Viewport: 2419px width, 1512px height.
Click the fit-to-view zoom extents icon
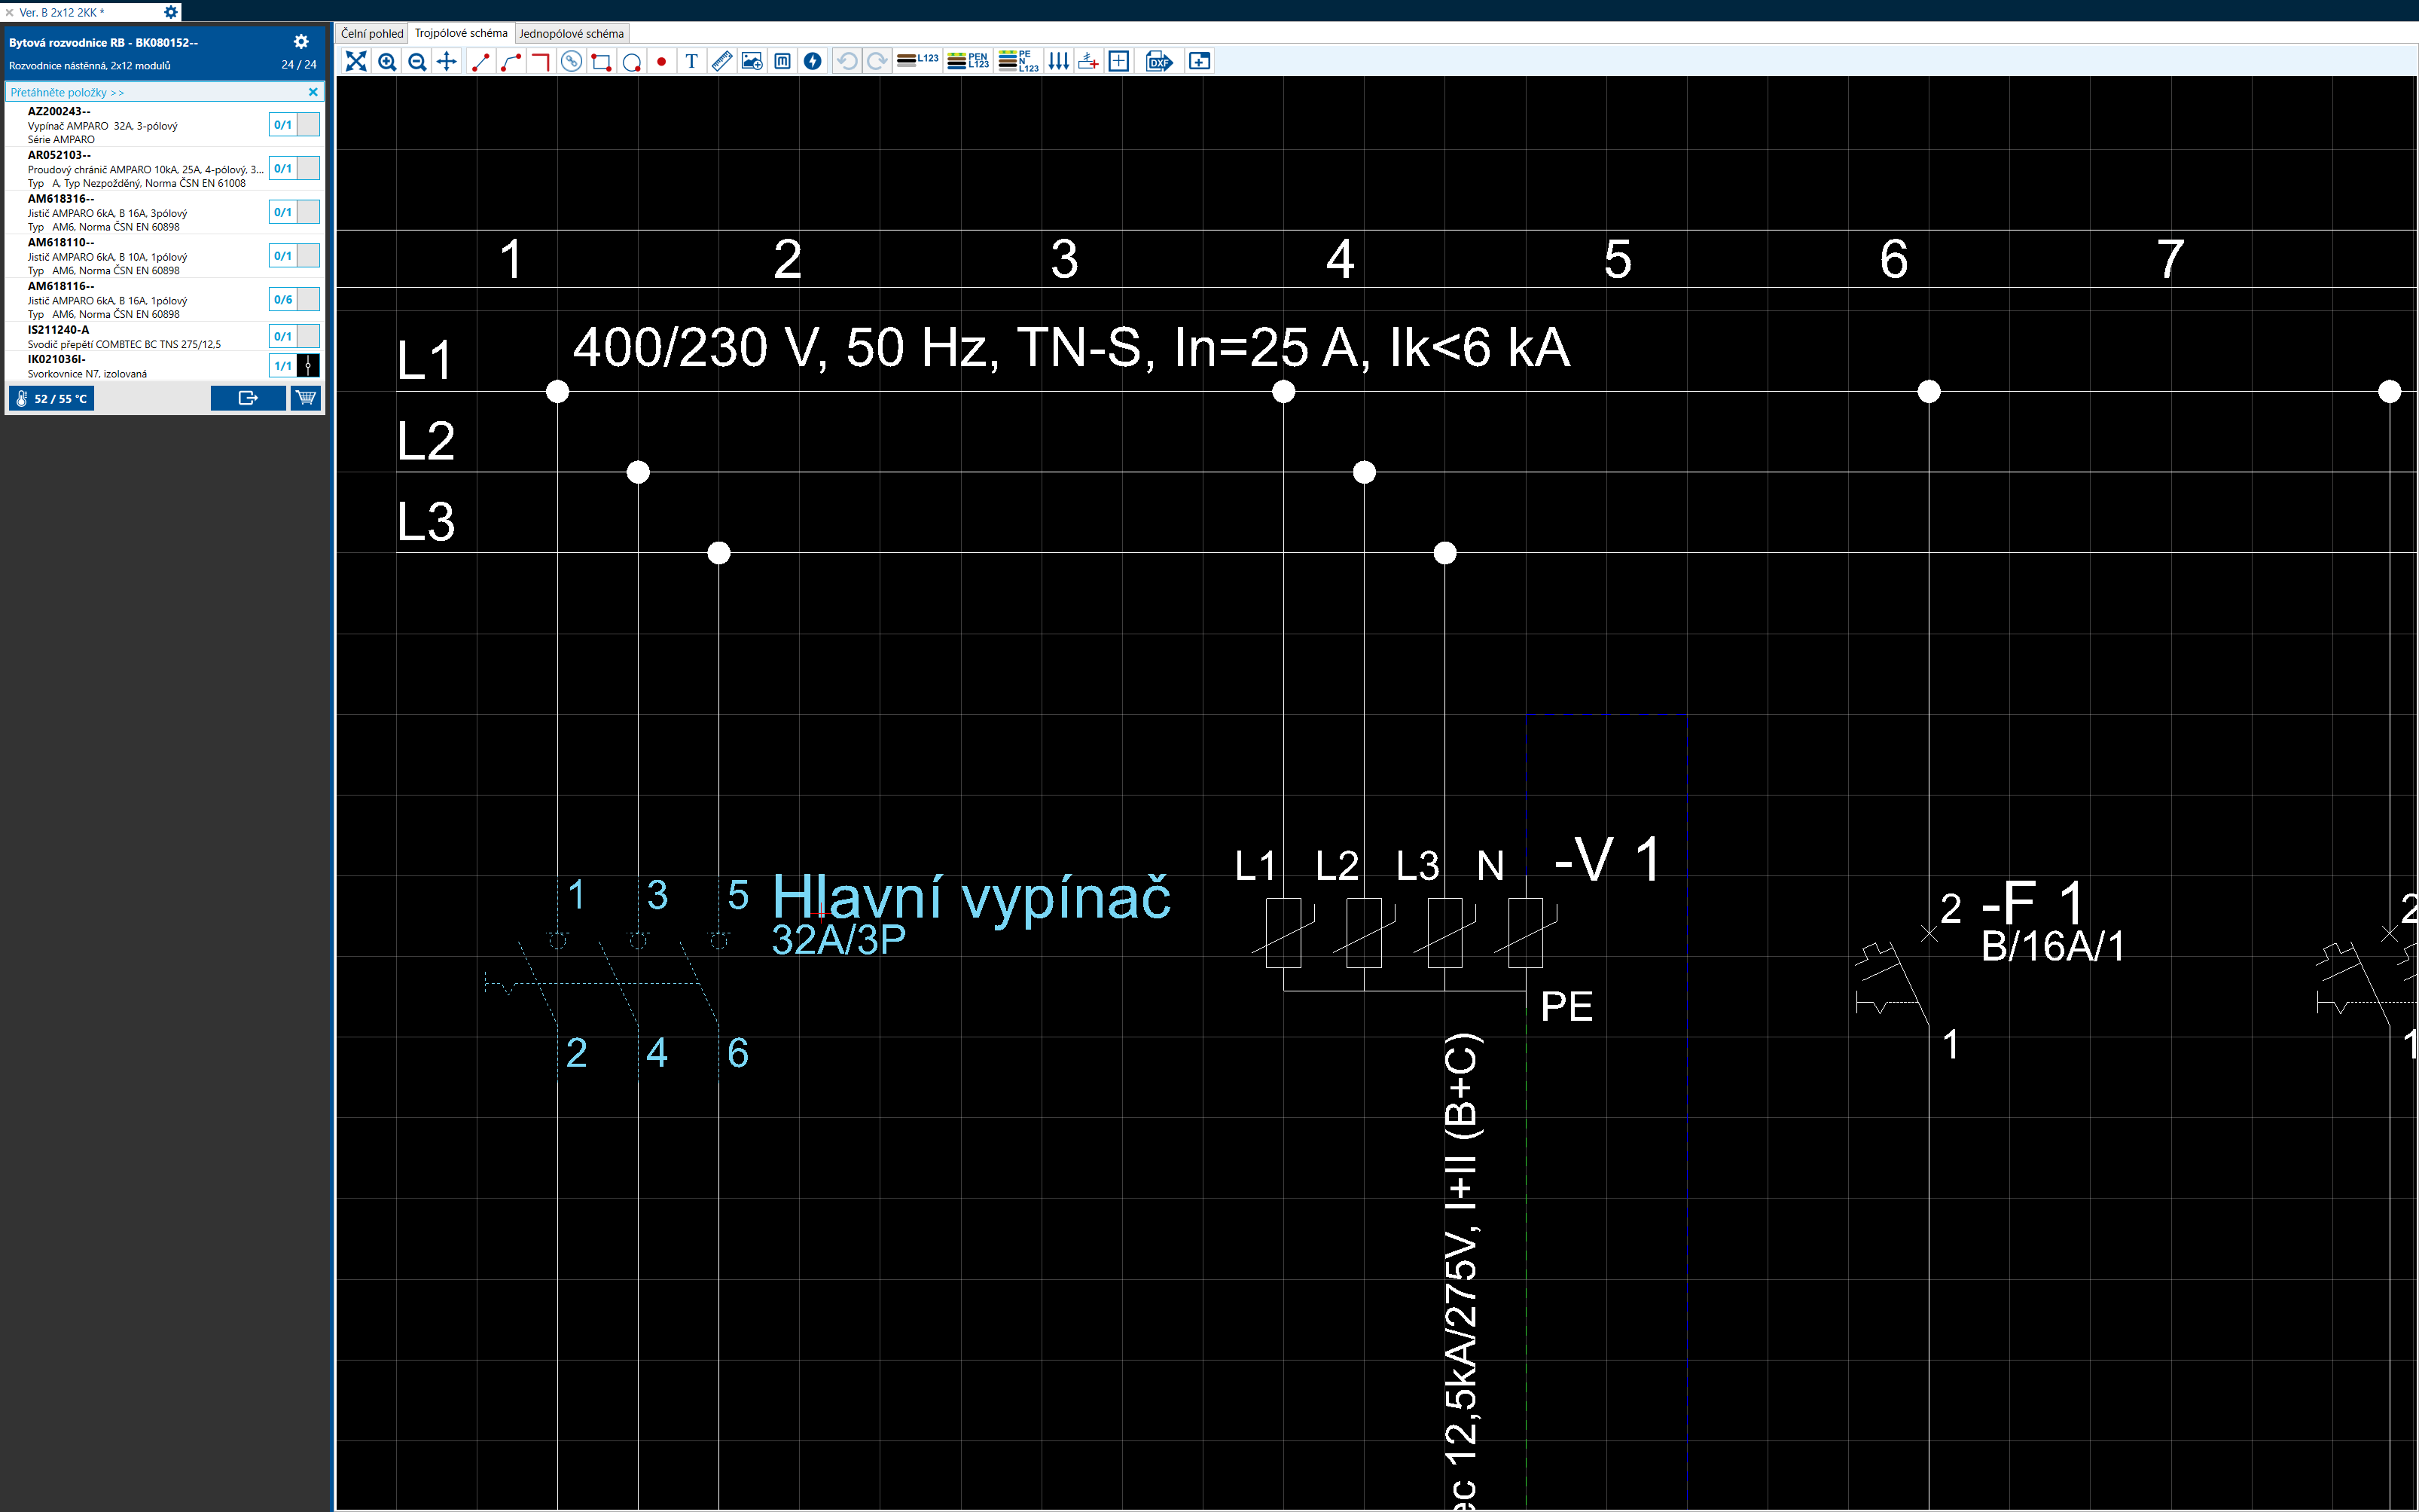point(356,62)
